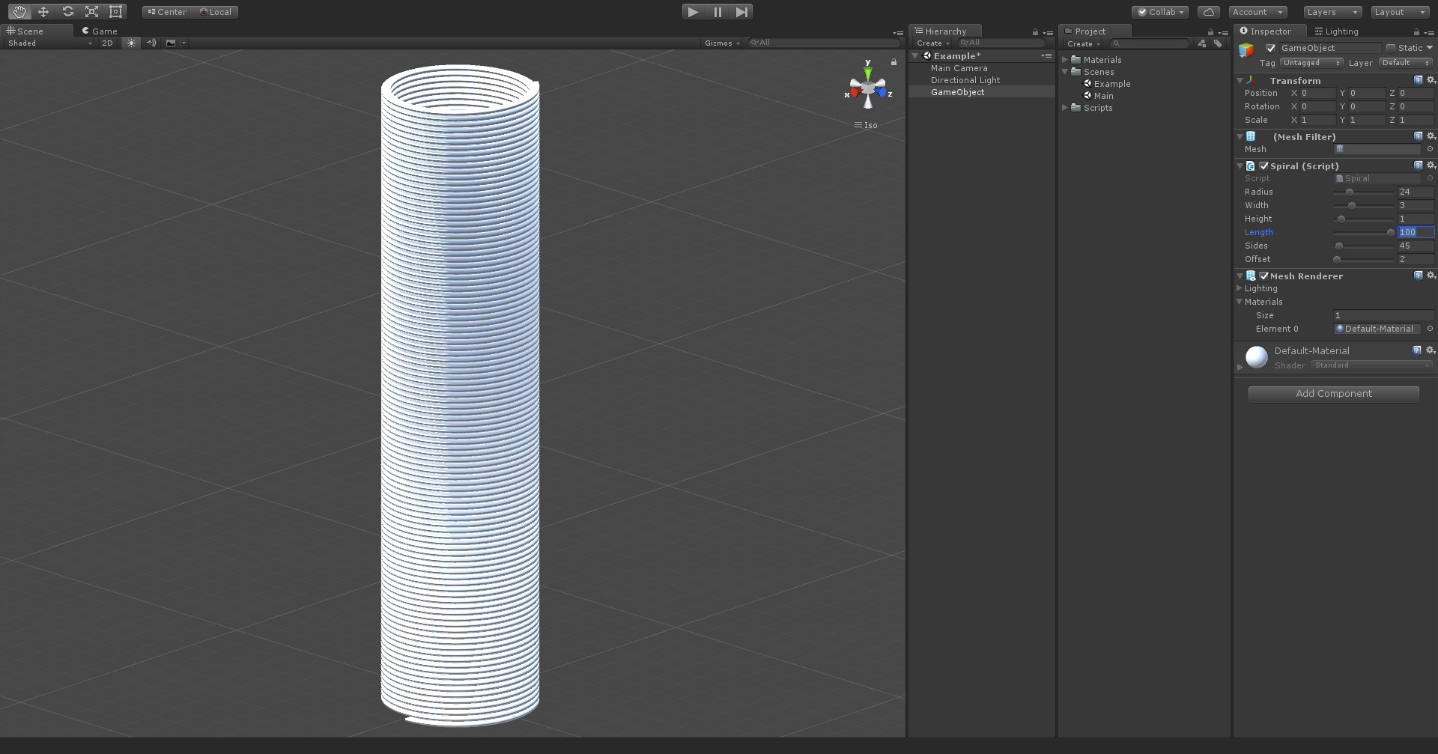Viewport: 1438px width, 754px height.
Task: Click Project search by type icon
Action: (x=1202, y=43)
